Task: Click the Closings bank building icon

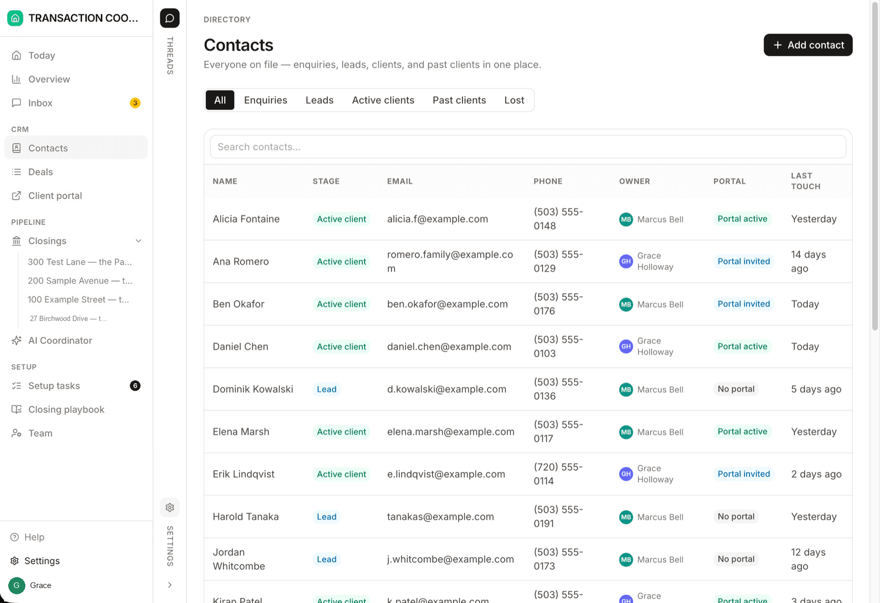Action: [x=17, y=241]
